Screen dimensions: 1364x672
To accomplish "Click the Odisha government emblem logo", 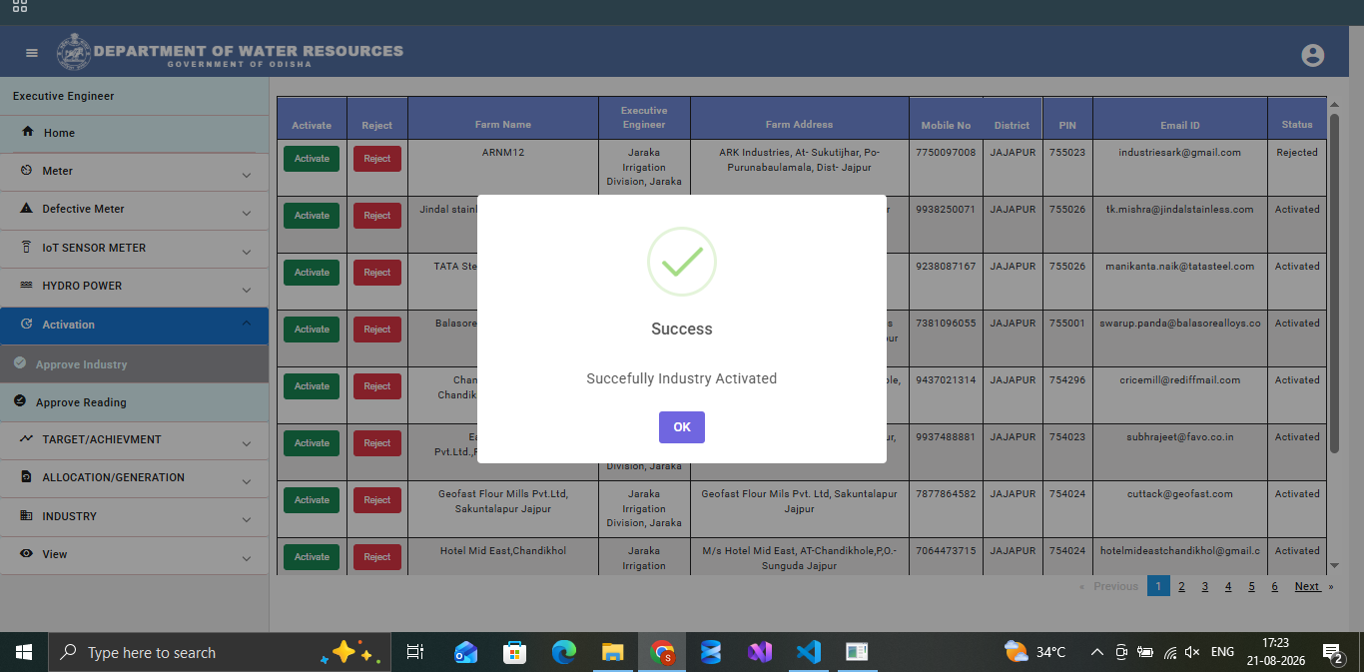I will pos(73,52).
